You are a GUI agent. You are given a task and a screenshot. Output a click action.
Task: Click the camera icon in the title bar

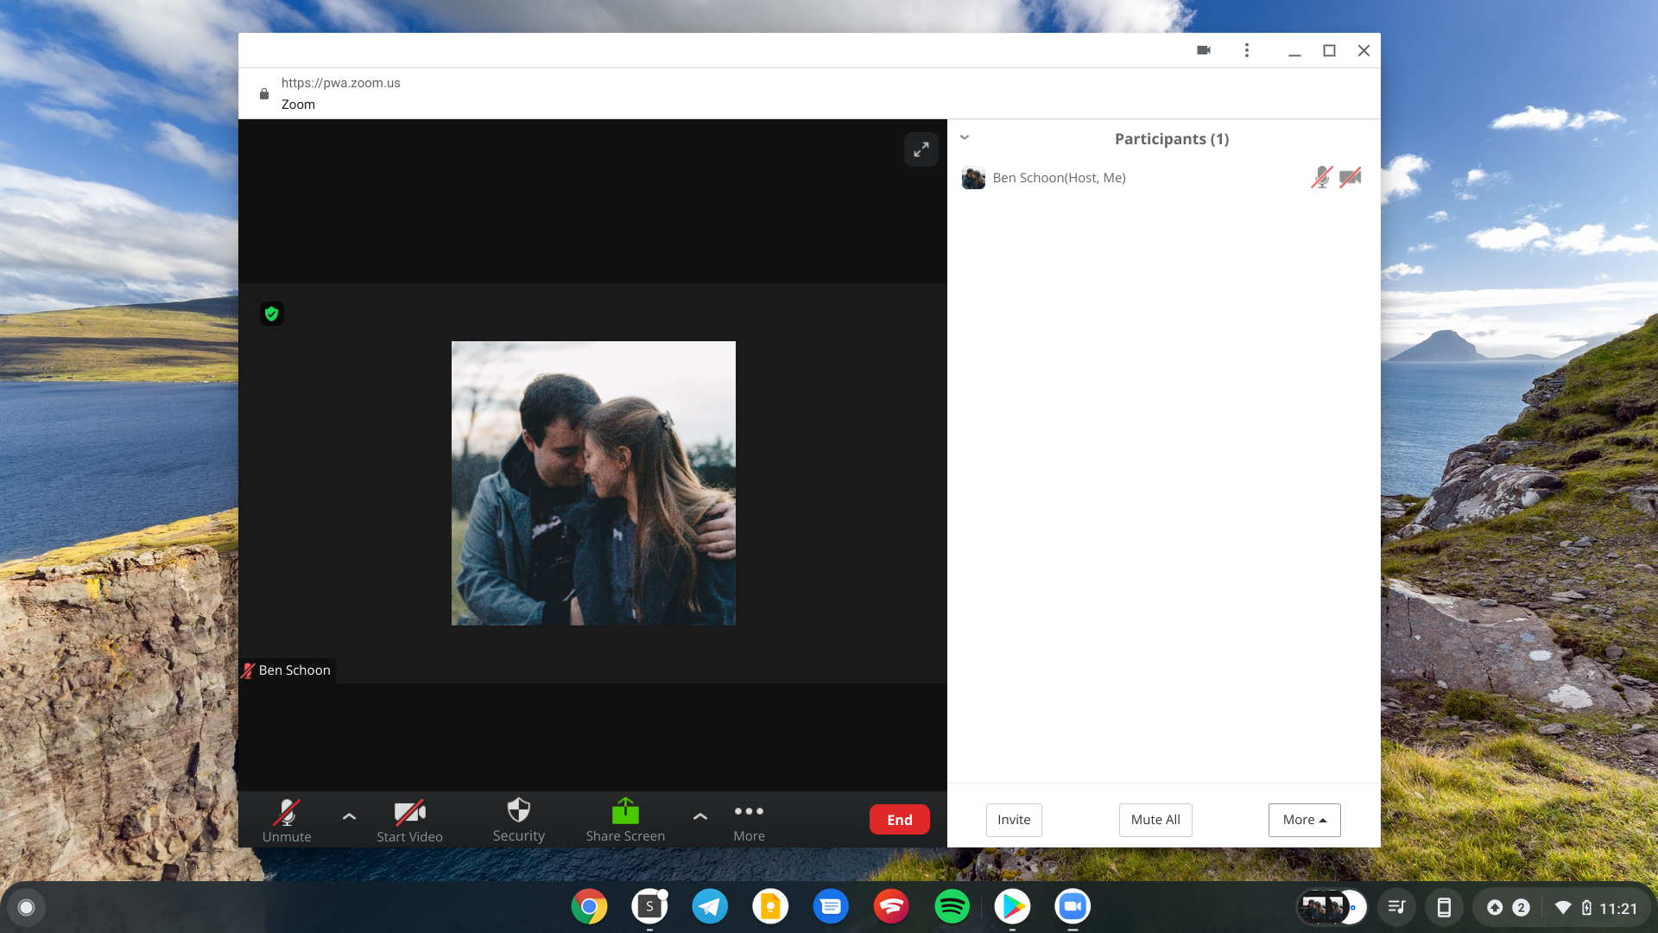(1204, 50)
